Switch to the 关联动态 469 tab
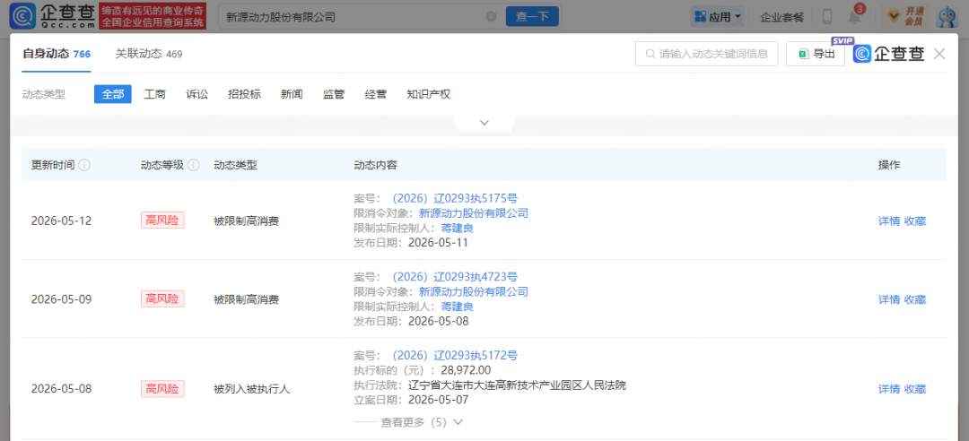 tap(148, 54)
